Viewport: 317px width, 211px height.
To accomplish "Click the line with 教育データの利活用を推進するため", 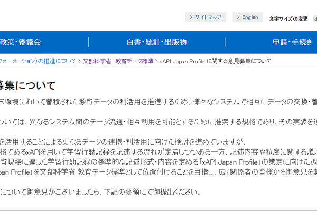I will click(158, 102).
